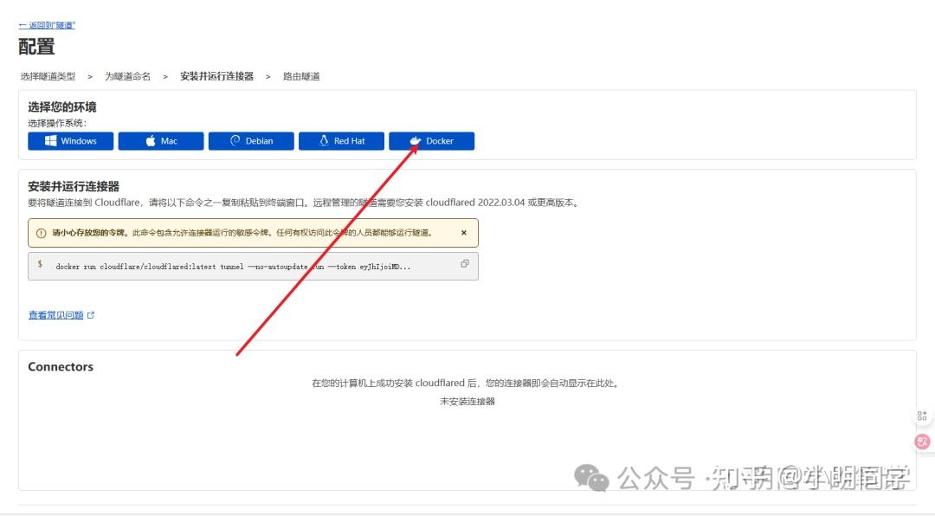Viewport: 935px width, 516px height.
Task: Open the 查看常见问题 FAQ link
Action: coord(56,315)
